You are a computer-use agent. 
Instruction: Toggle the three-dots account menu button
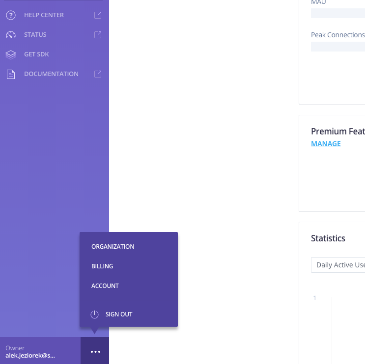(x=95, y=351)
